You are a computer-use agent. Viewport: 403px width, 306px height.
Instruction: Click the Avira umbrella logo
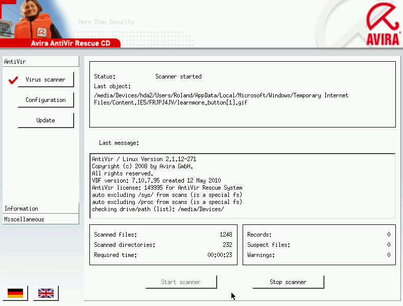pos(383,24)
